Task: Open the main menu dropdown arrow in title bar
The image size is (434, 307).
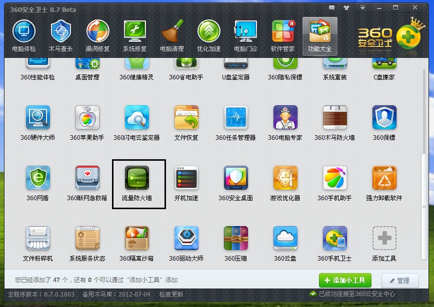Action: click(362, 7)
